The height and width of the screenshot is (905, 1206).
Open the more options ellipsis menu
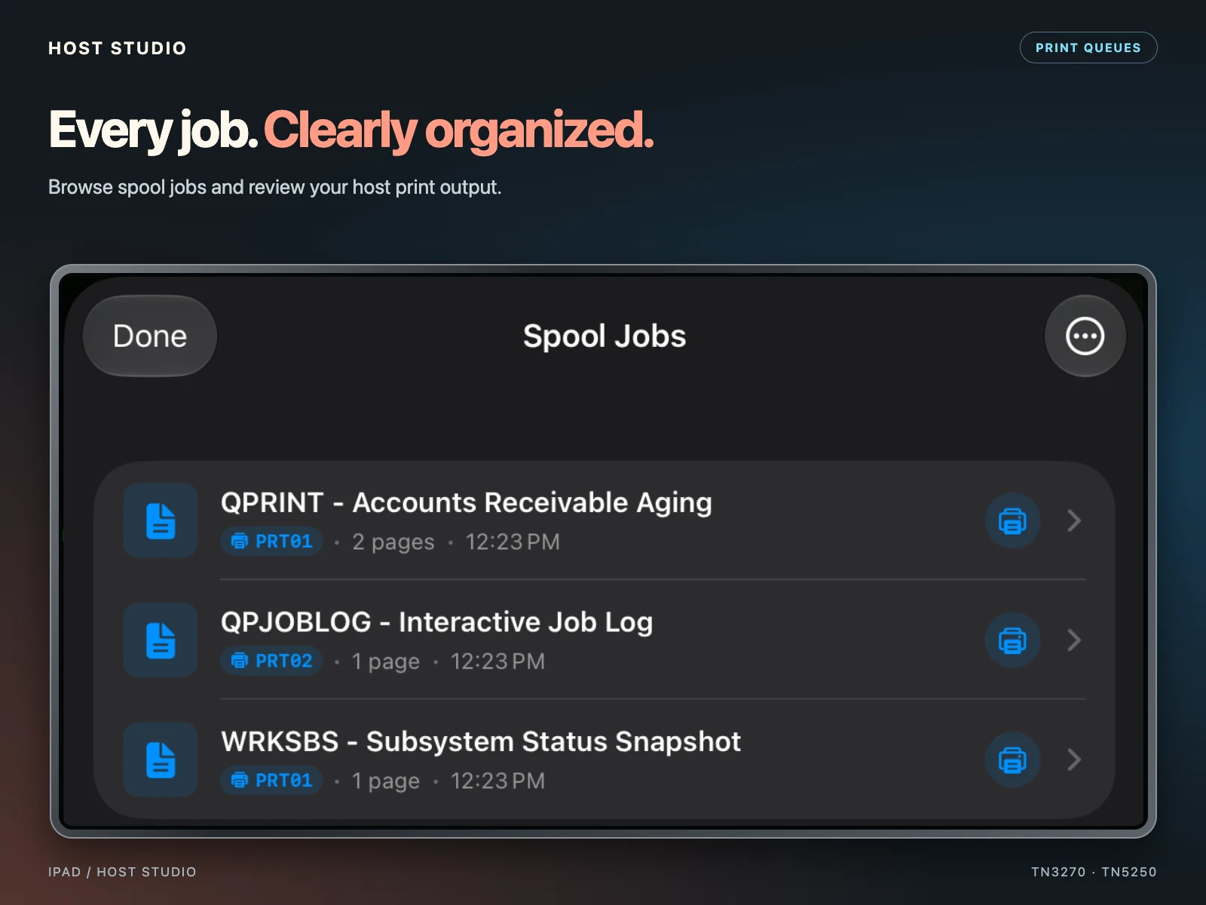click(x=1085, y=336)
